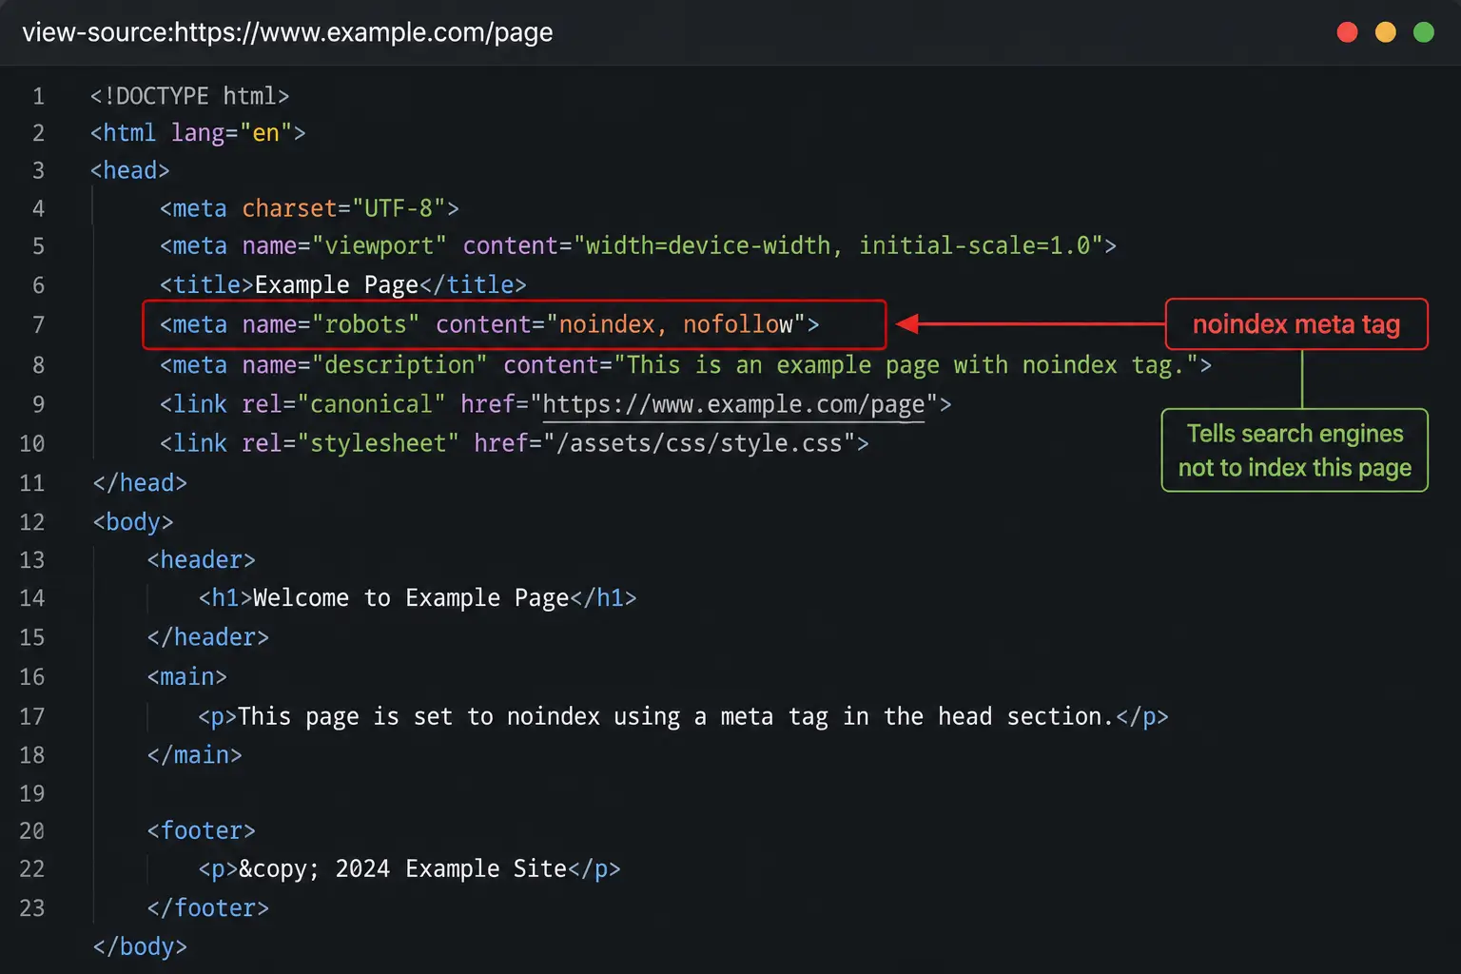Click line number 7 in the gutter
The image size is (1461, 974).
click(38, 325)
